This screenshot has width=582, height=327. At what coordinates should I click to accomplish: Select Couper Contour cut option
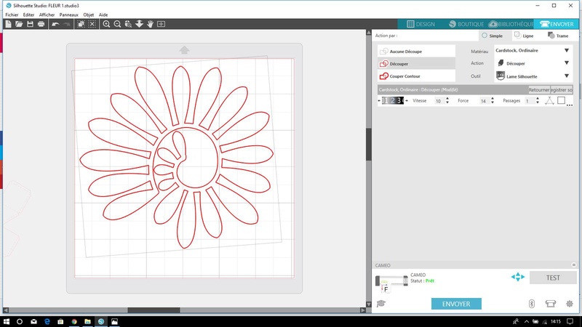point(416,76)
